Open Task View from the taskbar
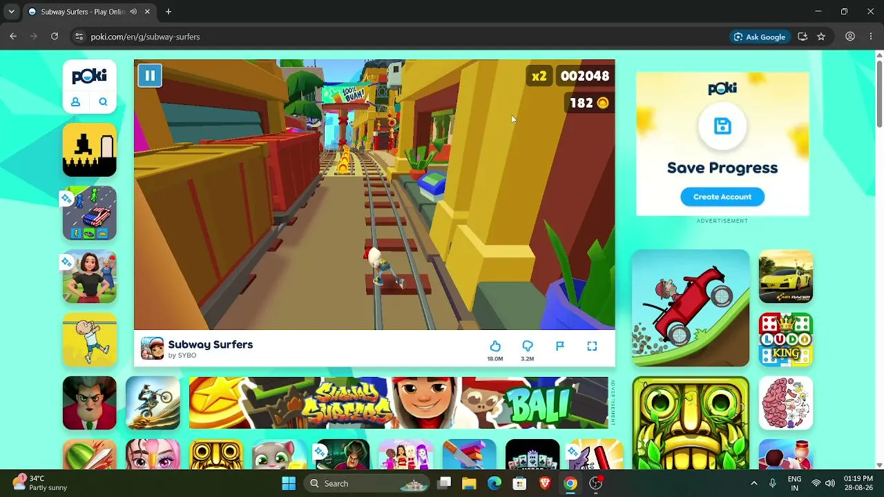This screenshot has height=497, width=884. 445,483
